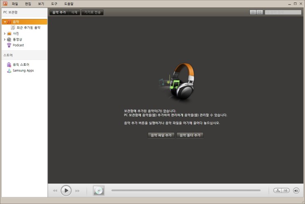The image size is (305, 204).
Task: Open the 도움말 menu
Action: [69, 4]
